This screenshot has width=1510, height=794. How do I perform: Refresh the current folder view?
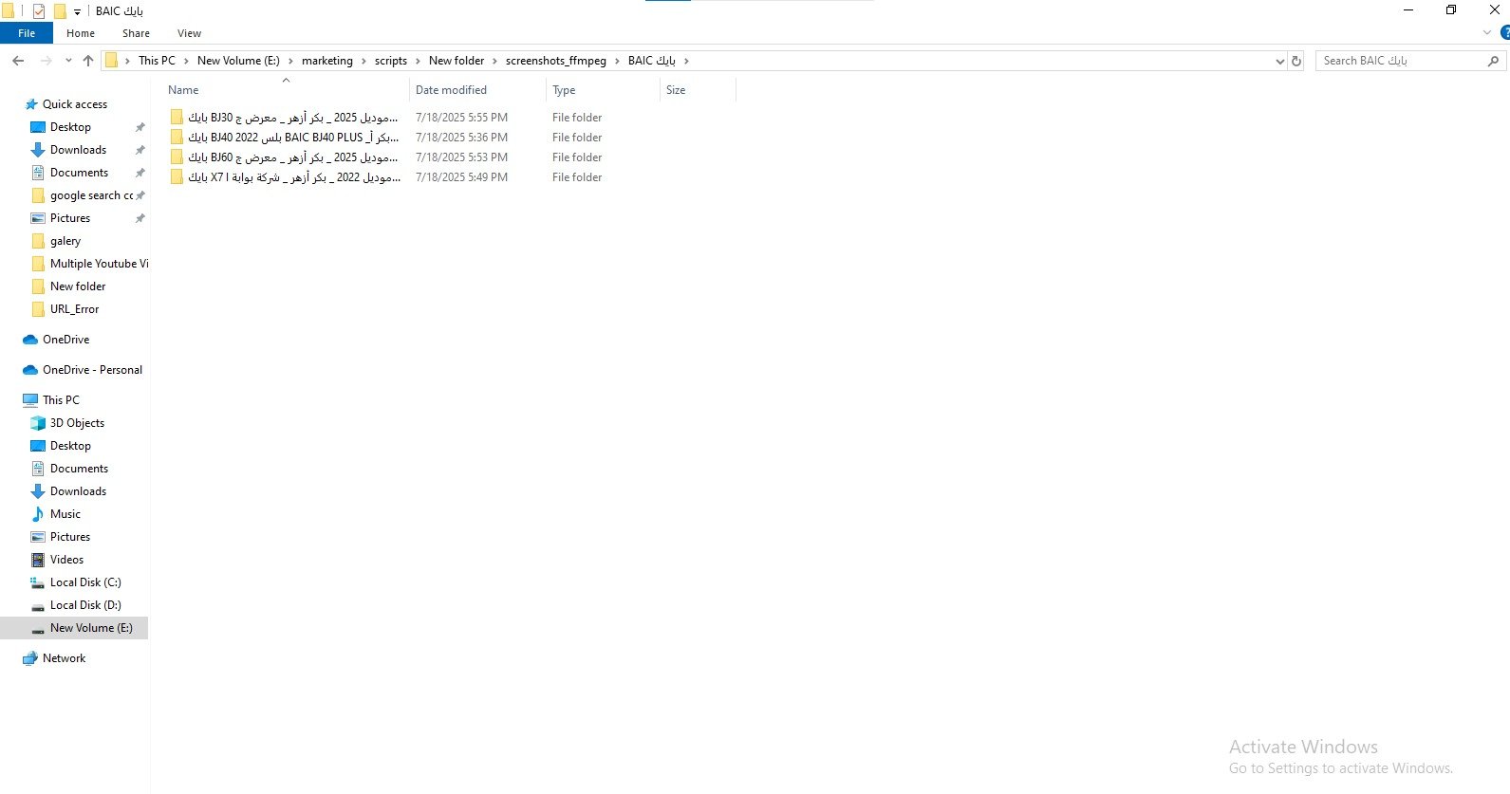(1296, 61)
